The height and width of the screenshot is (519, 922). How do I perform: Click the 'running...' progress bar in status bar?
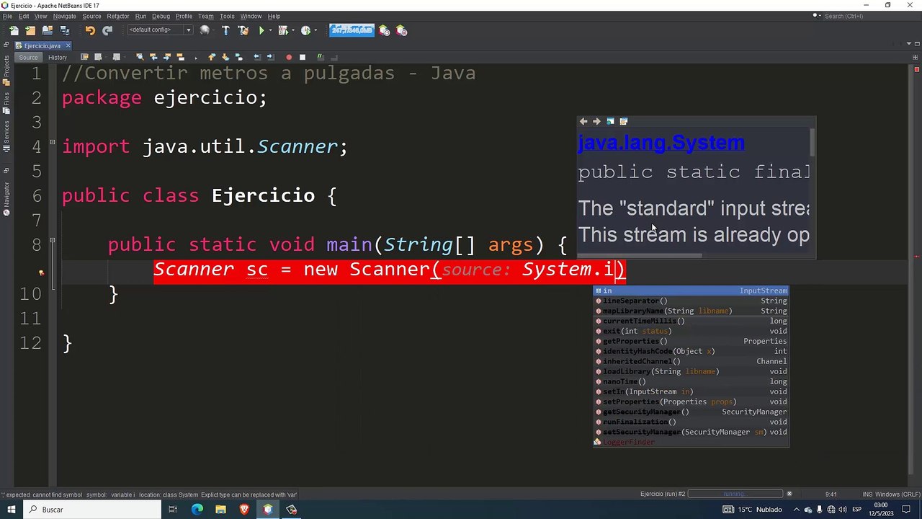pyautogui.click(x=735, y=494)
